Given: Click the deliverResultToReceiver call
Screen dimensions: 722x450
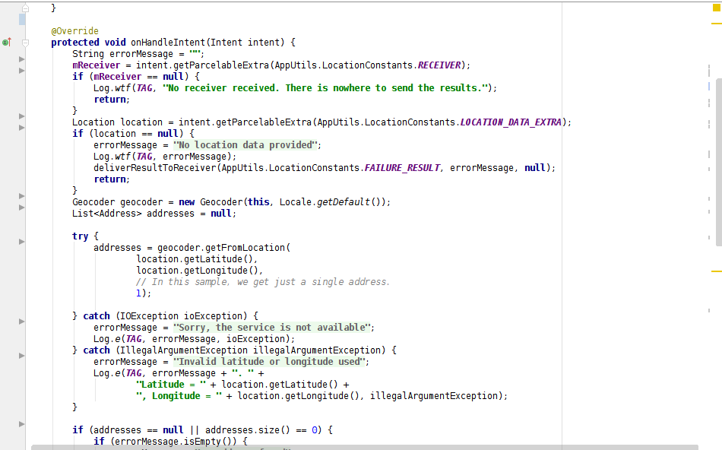Looking at the screenshot, I should (x=155, y=168).
